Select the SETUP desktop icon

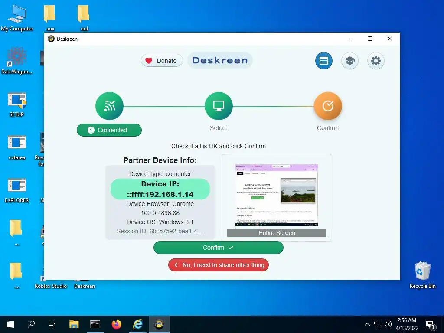click(17, 104)
